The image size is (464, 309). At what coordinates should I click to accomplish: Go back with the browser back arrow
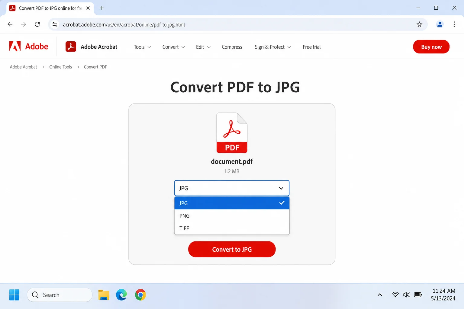click(10, 24)
